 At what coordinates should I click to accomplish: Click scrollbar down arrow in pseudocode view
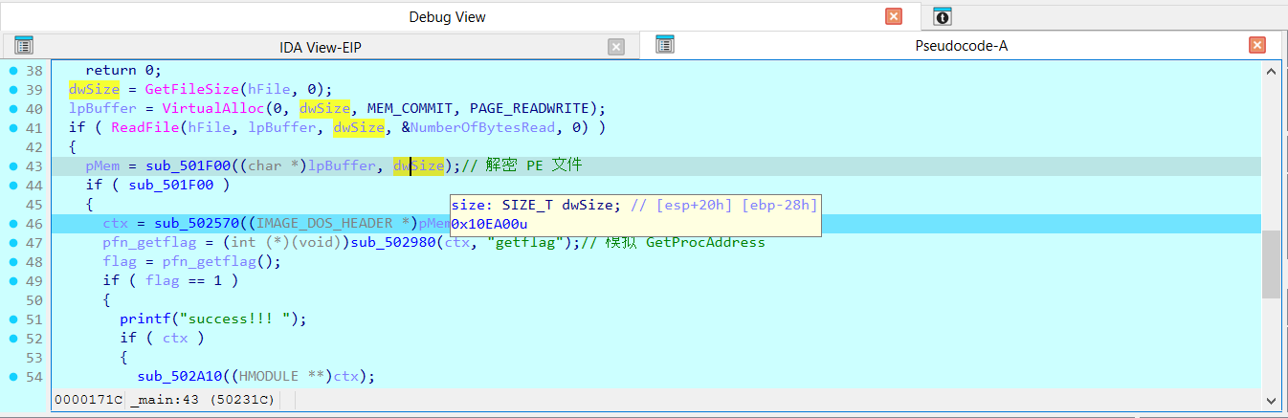[1271, 401]
